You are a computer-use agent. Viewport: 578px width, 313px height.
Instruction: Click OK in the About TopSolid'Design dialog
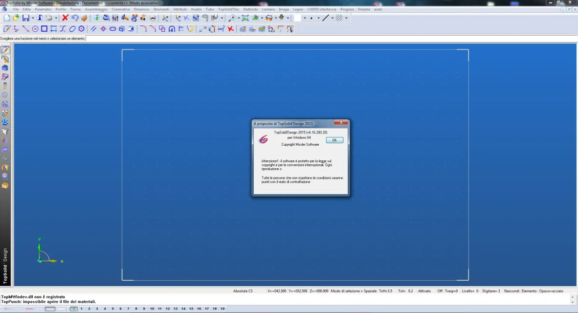334,140
